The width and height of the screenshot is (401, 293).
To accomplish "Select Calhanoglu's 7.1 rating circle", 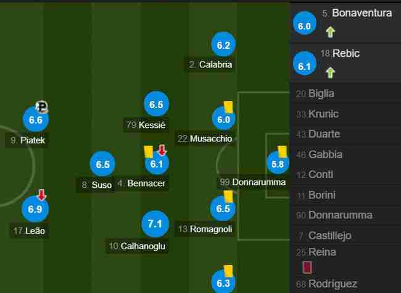I will 155,224.
